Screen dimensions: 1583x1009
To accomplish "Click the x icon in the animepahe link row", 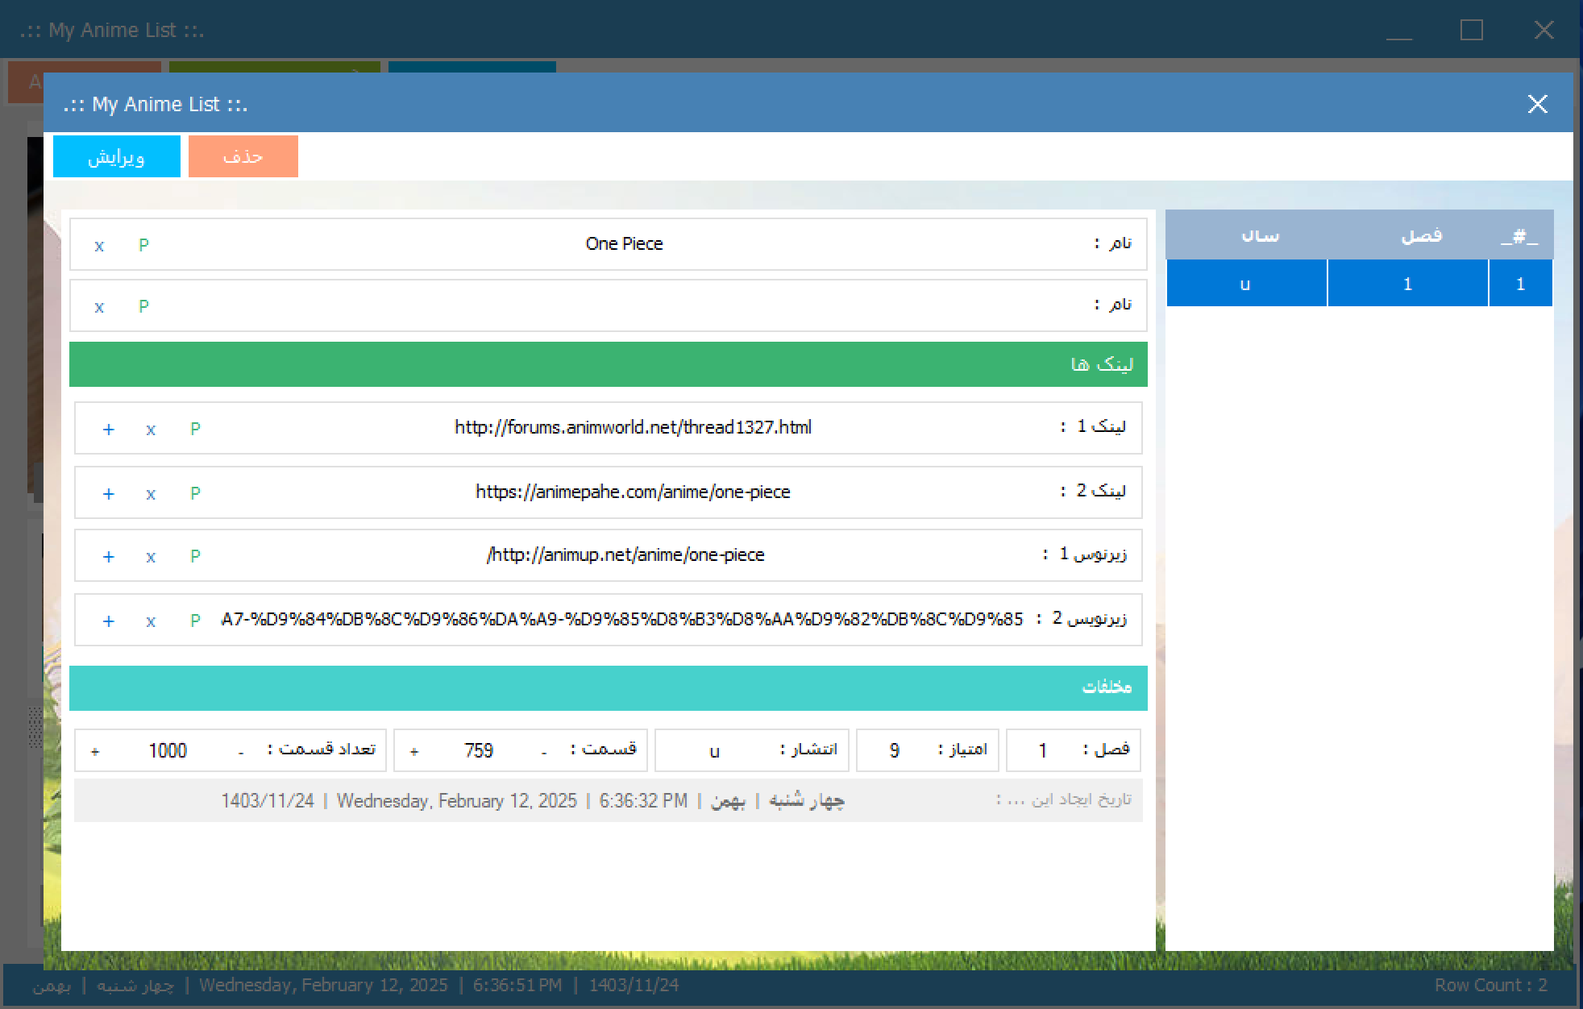I will [x=151, y=494].
